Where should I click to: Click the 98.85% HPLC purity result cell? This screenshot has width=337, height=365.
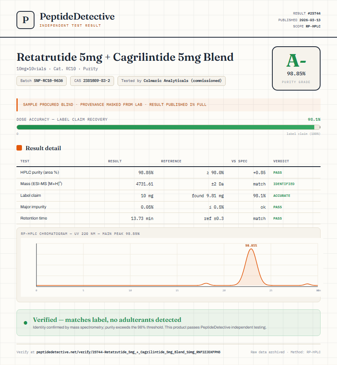[146, 173]
